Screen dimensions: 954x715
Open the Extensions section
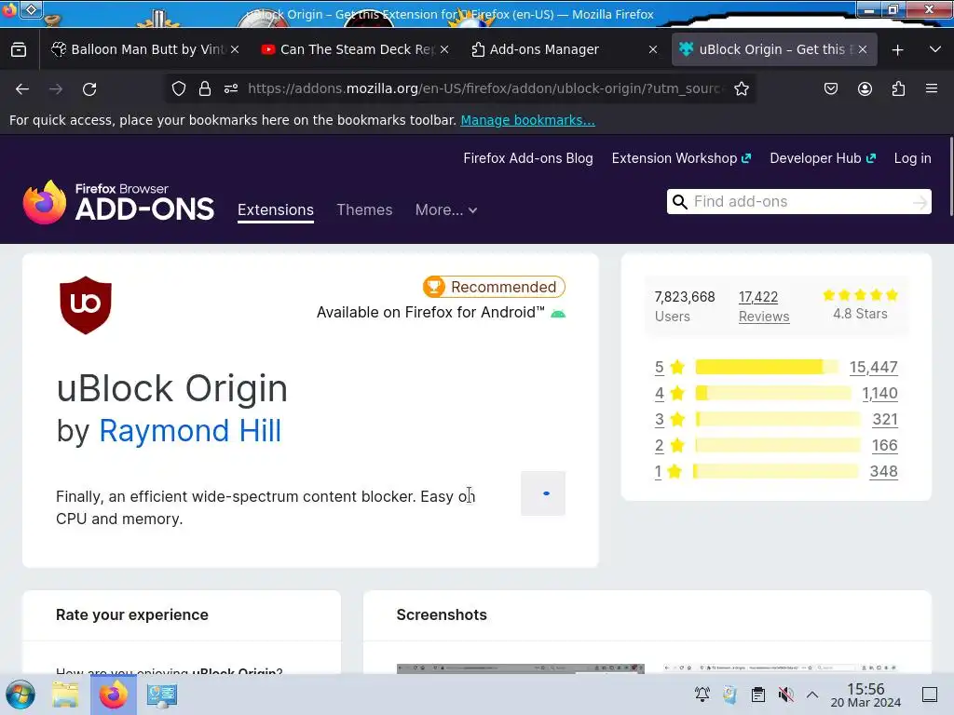click(x=276, y=209)
